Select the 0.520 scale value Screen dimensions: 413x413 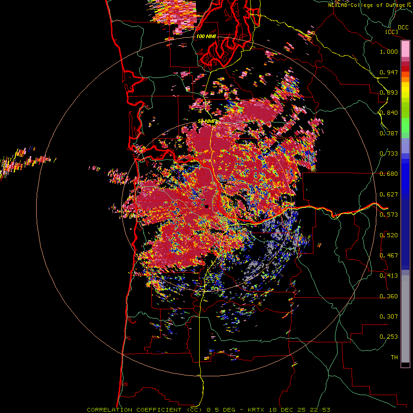coord(389,235)
